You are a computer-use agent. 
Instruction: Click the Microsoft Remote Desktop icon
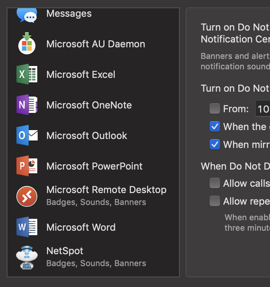(27, 196)
